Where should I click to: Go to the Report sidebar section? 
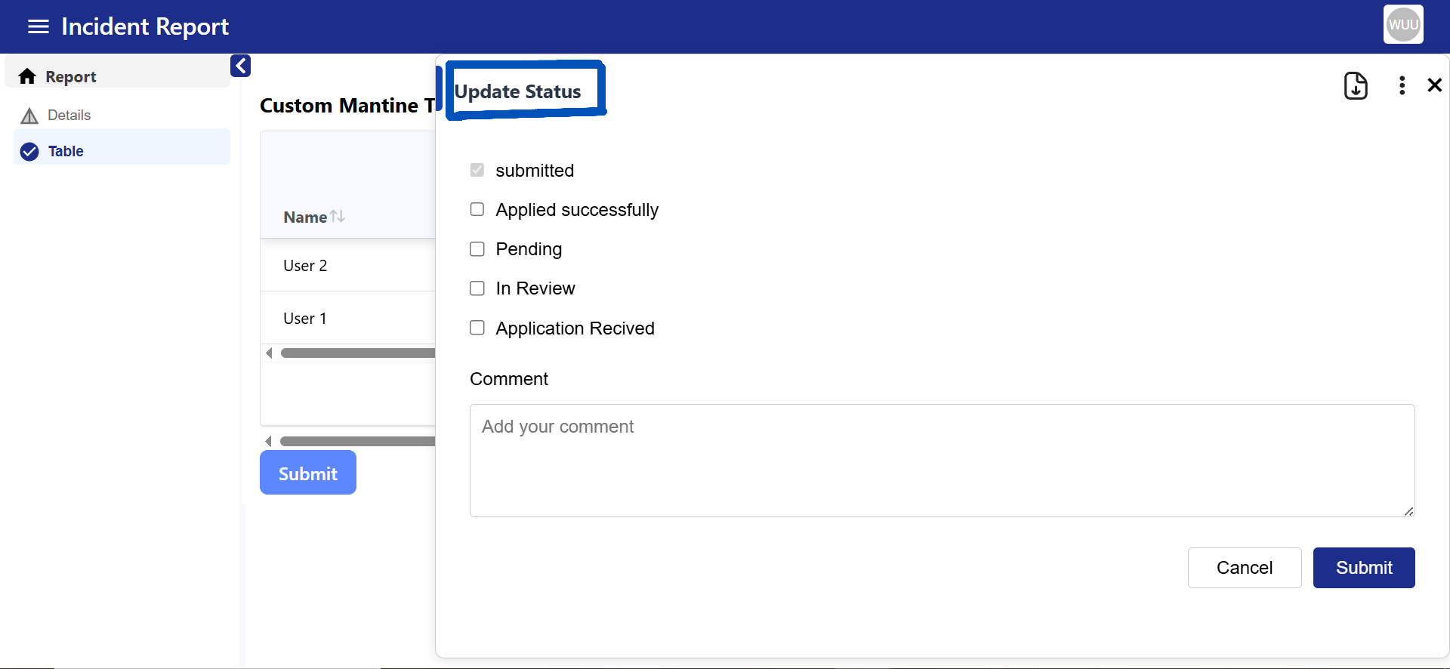coord(71,76)
